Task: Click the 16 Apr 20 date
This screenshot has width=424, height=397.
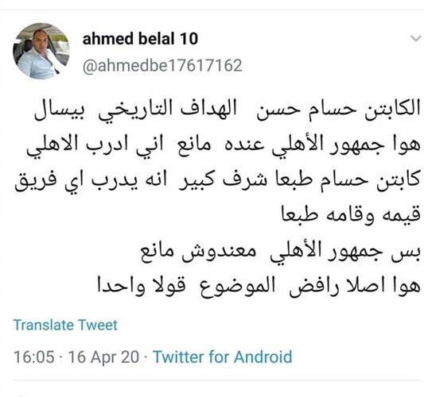Action: [x=103, y=357]
